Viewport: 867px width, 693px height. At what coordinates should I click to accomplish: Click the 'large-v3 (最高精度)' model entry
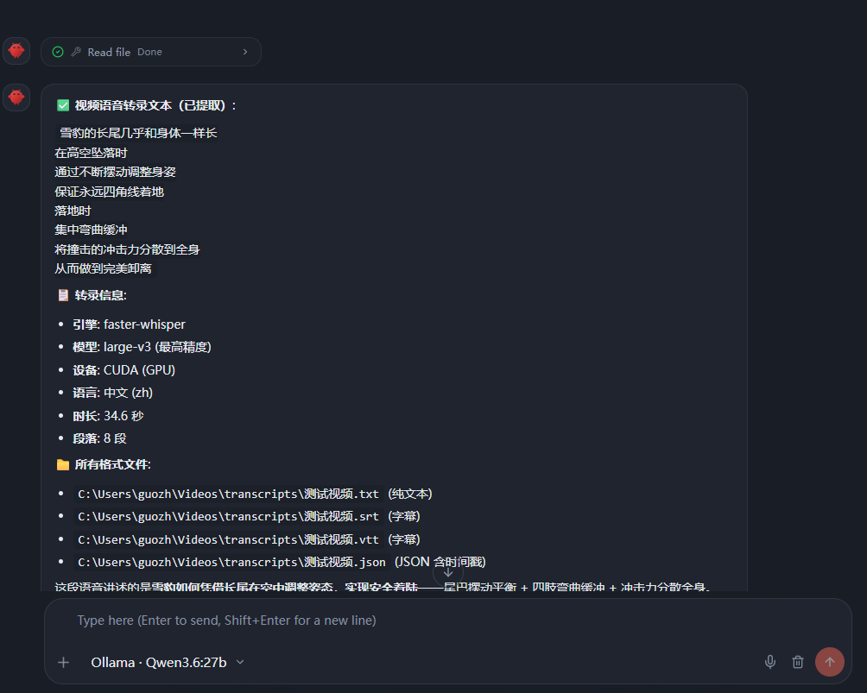(x=157, y=347)
